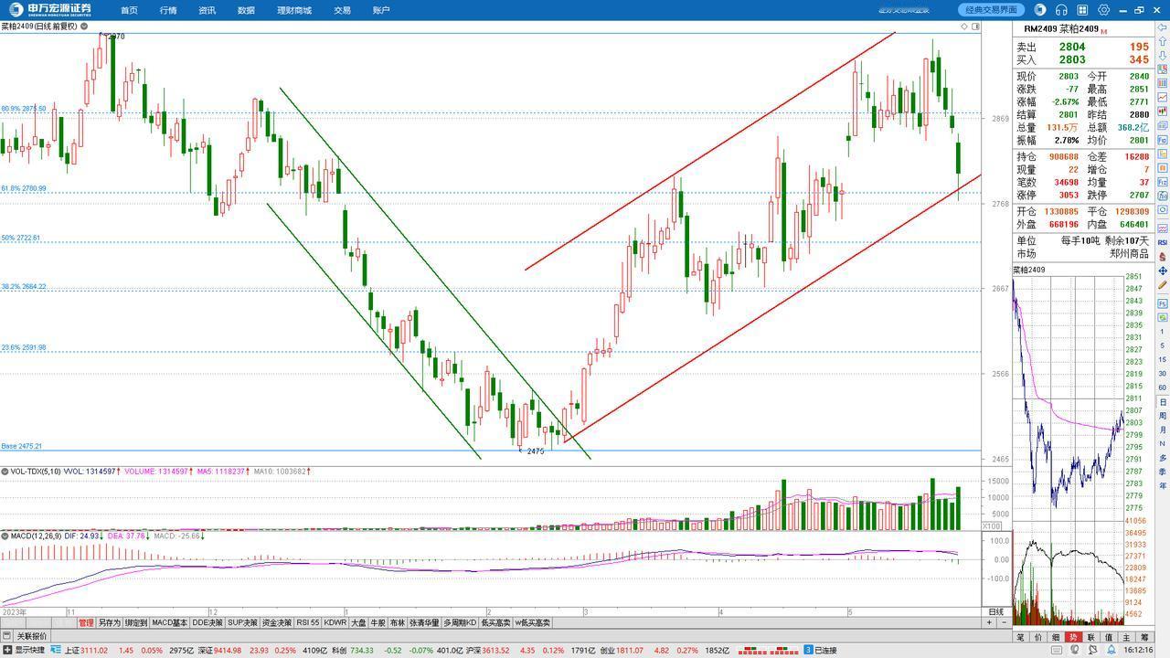
Task: Click the RM2409 菜粕2409 quote header
Action: [1061, 29]
